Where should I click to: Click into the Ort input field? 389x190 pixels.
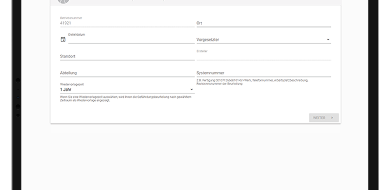point(263,23)
